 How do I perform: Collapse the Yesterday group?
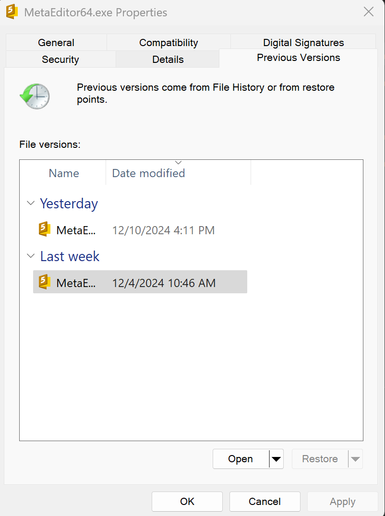click(31, 203)
